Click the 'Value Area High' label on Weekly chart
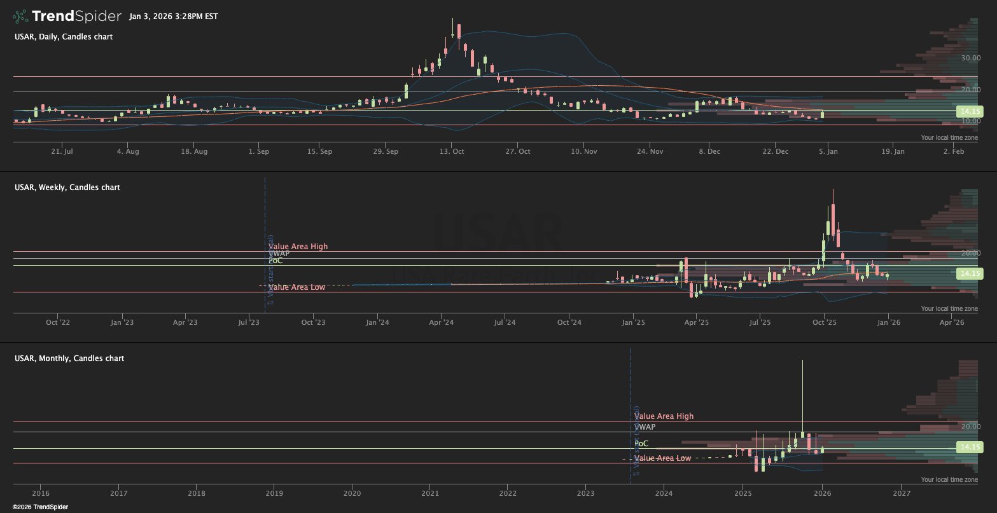The image size is (997, 513). click(x=298, y=247)
